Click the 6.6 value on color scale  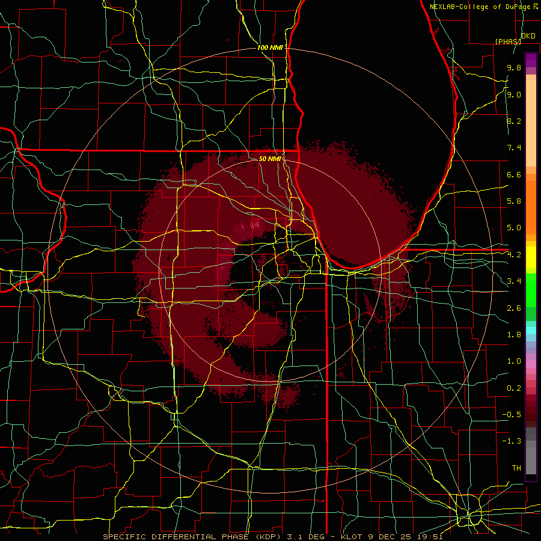514,174
